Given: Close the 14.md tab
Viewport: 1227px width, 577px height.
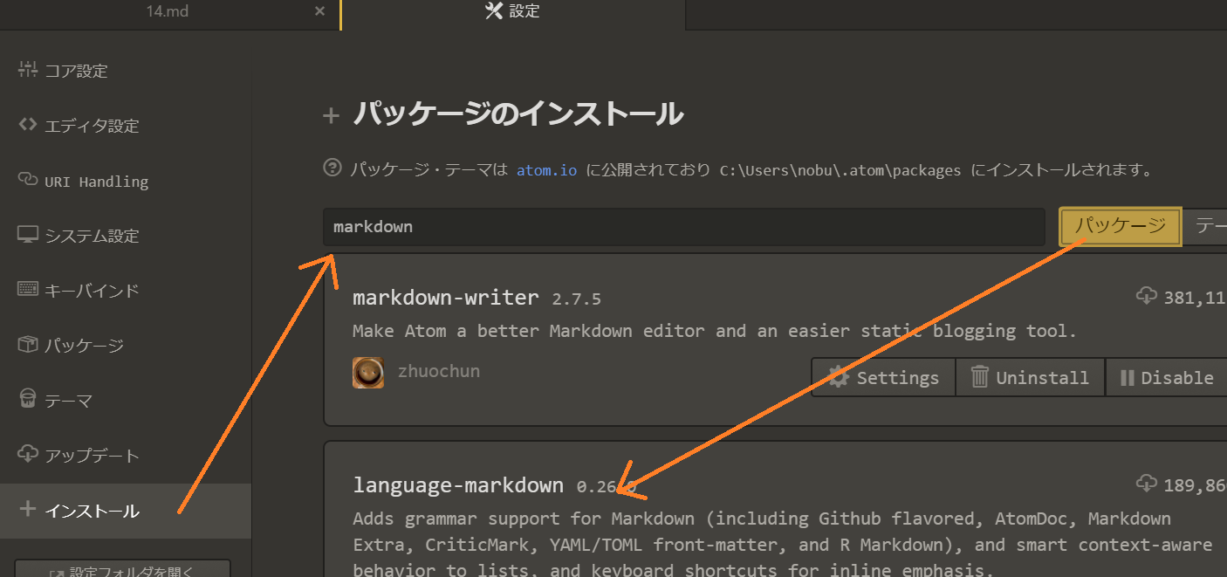Looking at the screenshot, I should (x=319, y=11).
